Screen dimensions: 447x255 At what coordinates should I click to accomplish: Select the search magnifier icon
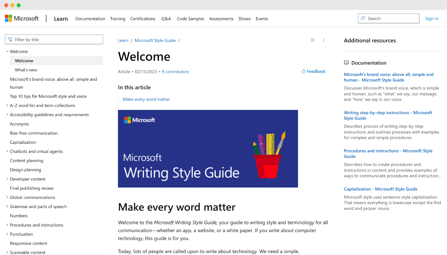363,18
